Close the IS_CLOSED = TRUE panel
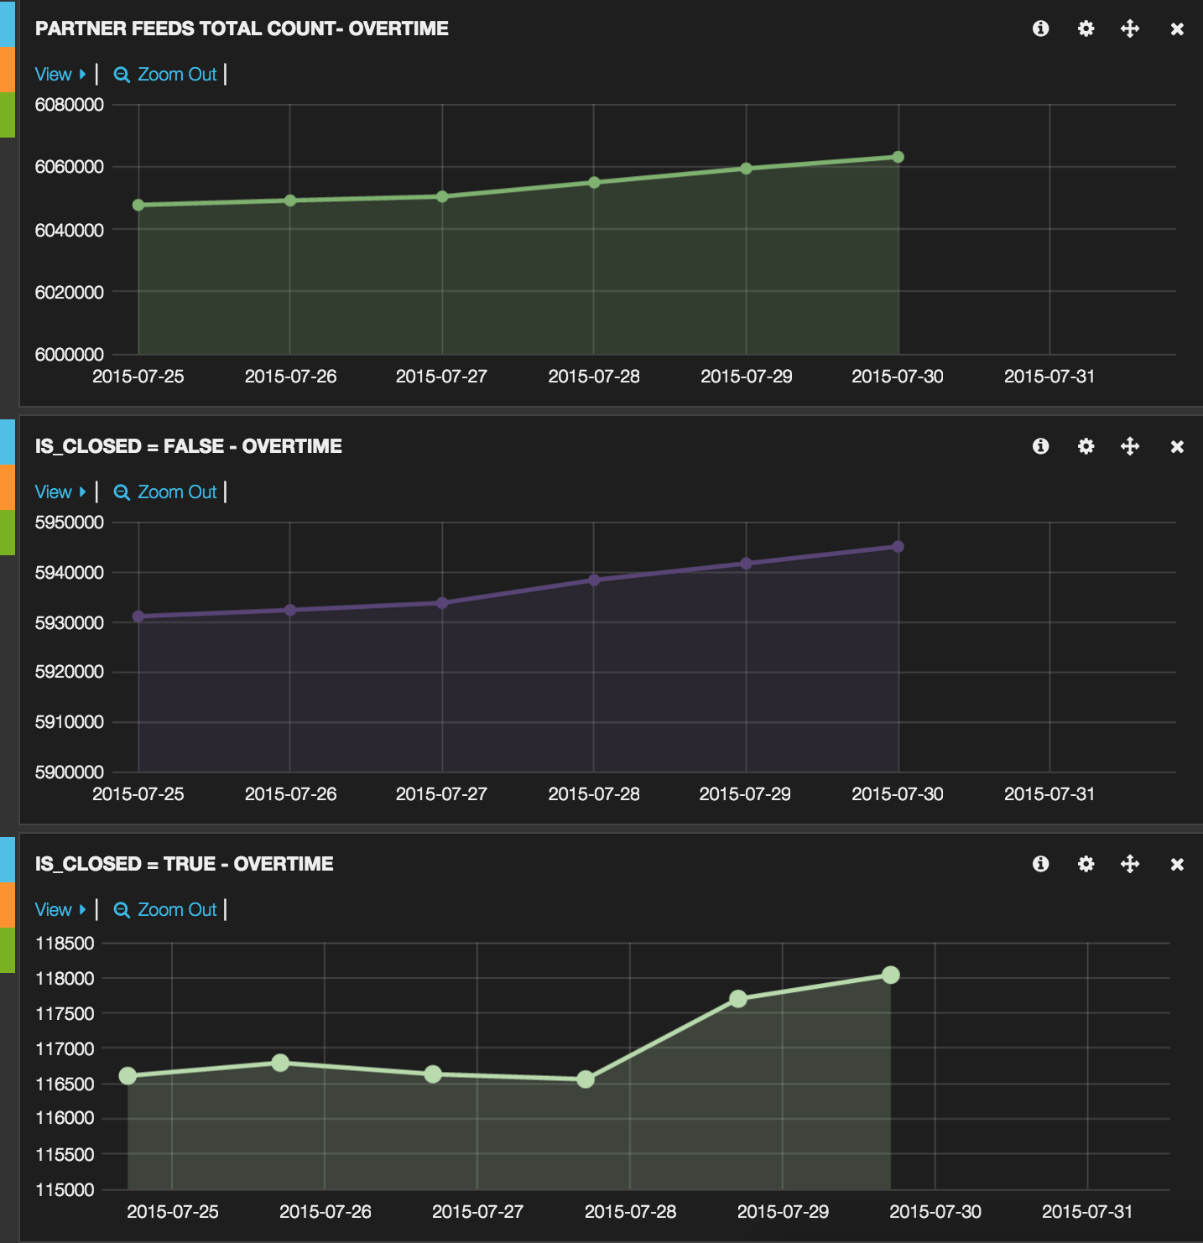 (x=1177, y=865)
